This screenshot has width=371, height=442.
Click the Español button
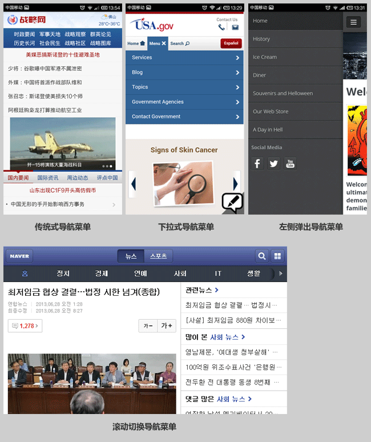(231, 43)
